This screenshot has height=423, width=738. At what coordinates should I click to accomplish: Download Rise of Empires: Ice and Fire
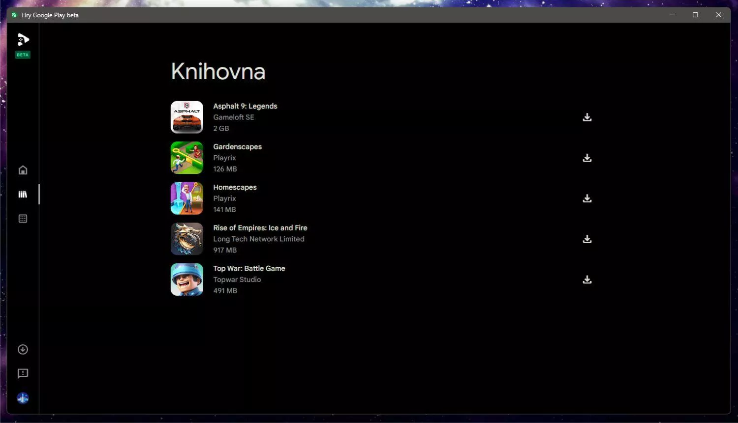point(587,239)
